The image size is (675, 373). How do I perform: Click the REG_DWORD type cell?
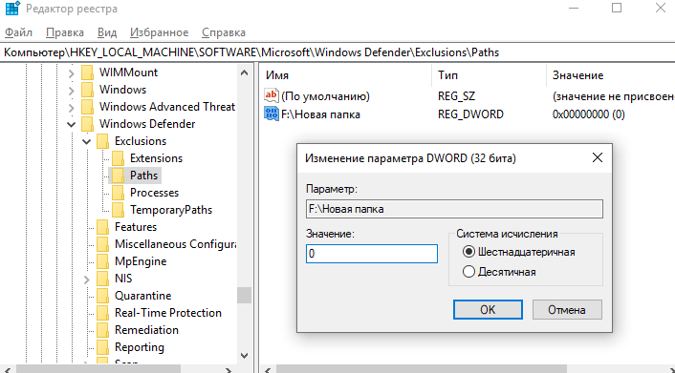click(470, 114)
